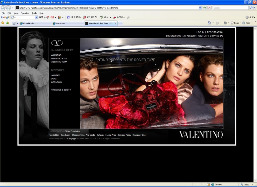Select VALENTINO ROMA collection link
The height and width of the screenshot is (187, 257).
pos(59,62)
